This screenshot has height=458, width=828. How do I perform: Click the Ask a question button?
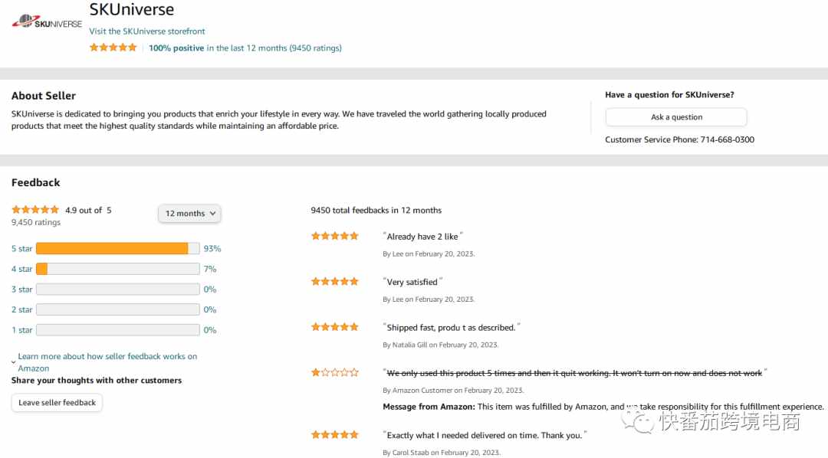point(676,117)
